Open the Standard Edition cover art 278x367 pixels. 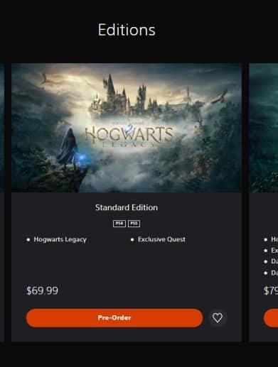click(x=127, y=128)
